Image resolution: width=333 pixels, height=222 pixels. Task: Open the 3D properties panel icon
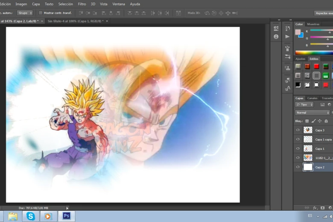pyautogui.click(x=276, y=28)
